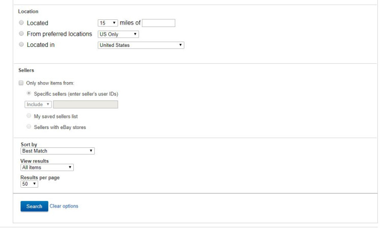
Task: Expand the 'US Only' preferred locations dropdown
Action: click(118, 34)
